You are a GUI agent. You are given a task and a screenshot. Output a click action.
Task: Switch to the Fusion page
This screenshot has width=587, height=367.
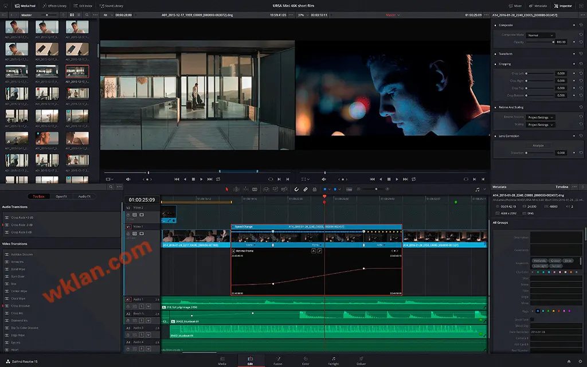[x=278, y=361]
